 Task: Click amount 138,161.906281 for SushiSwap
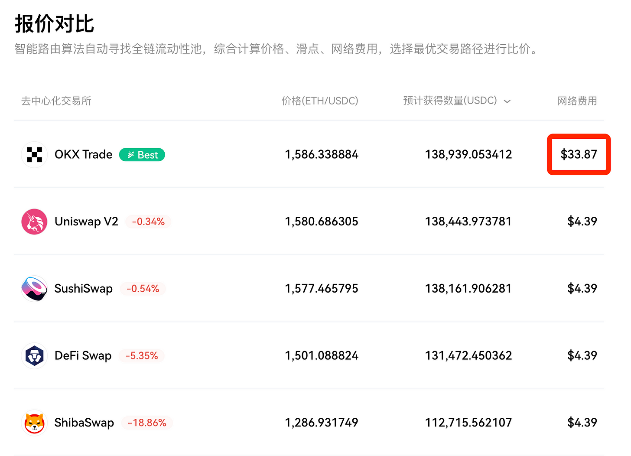click(x=468, y=289)
